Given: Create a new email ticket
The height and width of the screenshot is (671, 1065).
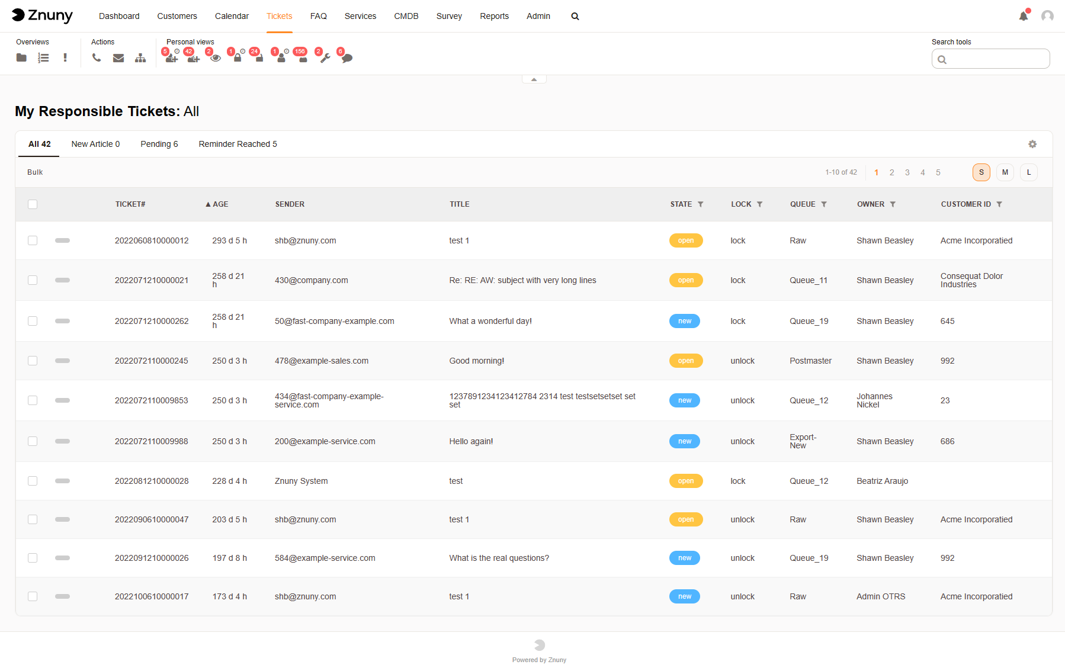Looking at the screenshot, I should 118,57.
